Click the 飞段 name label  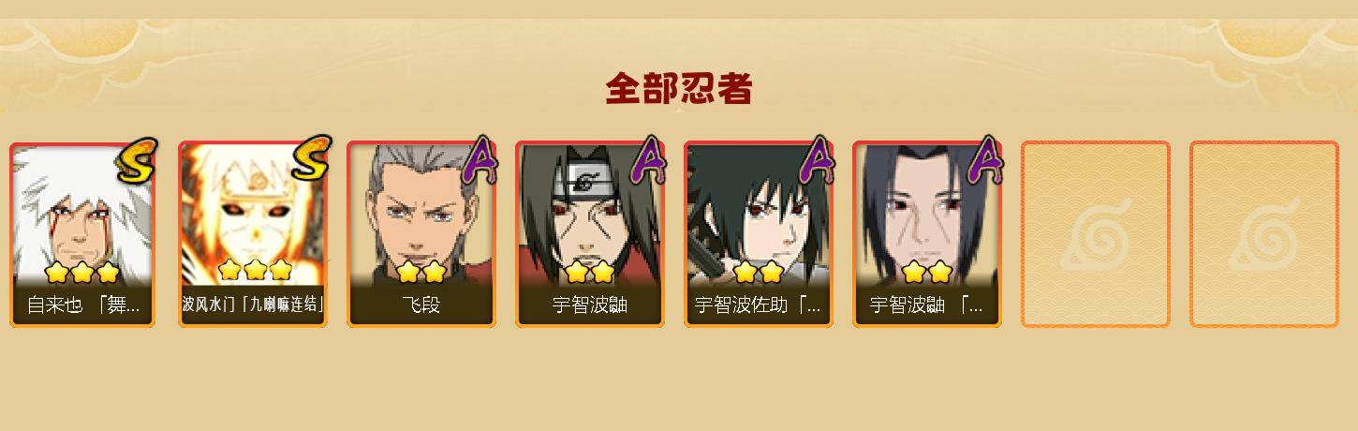click(421, 305)
